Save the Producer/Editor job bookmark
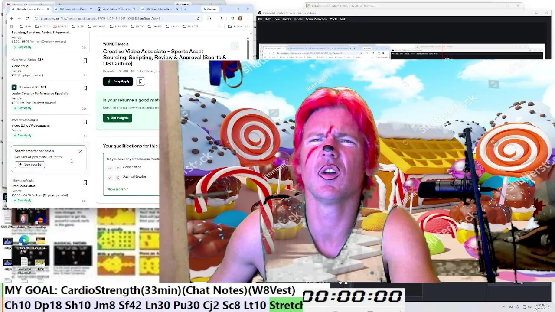The image size is (555, 312). click(85, 182)
